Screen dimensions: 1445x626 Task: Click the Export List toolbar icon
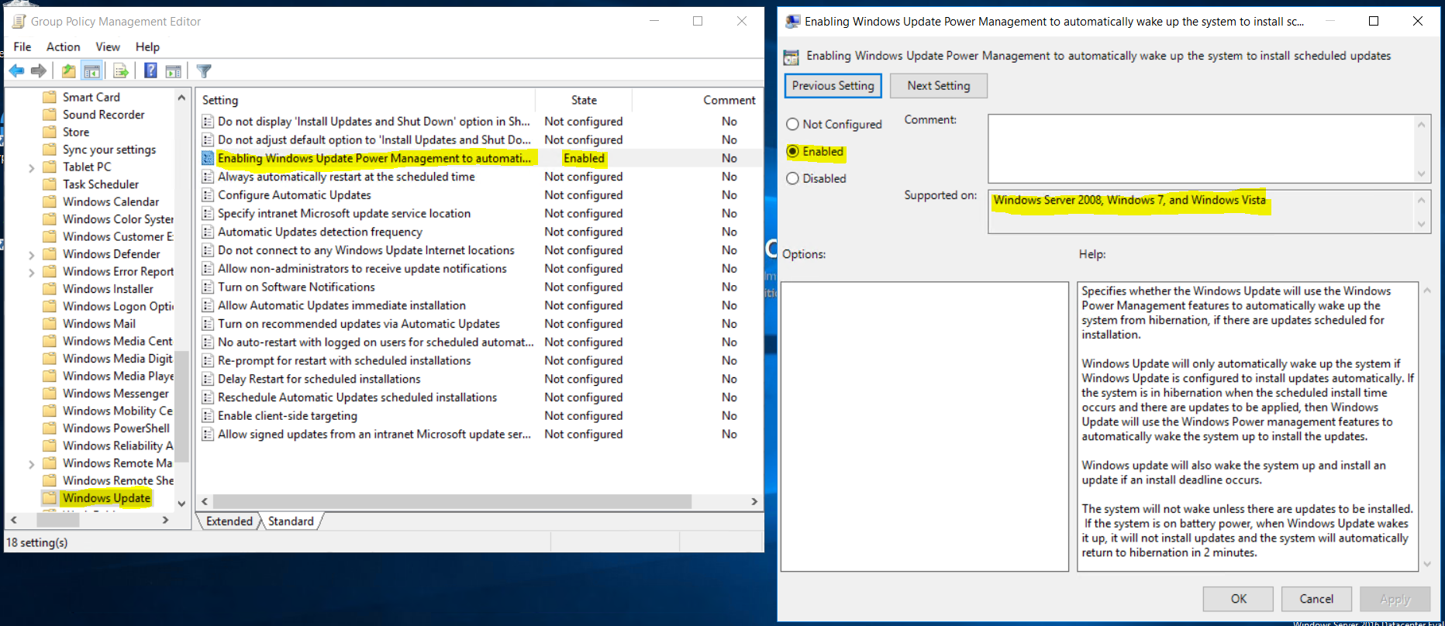coord(120,71)
